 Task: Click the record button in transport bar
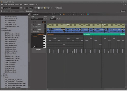(x=48, y=8)
